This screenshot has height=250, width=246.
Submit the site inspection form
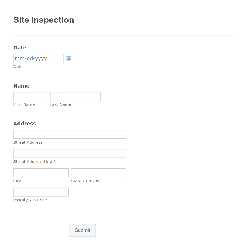(83, 230)
